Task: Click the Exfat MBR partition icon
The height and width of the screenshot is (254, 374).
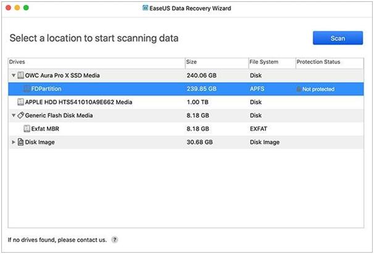Action: click(27, 129)
